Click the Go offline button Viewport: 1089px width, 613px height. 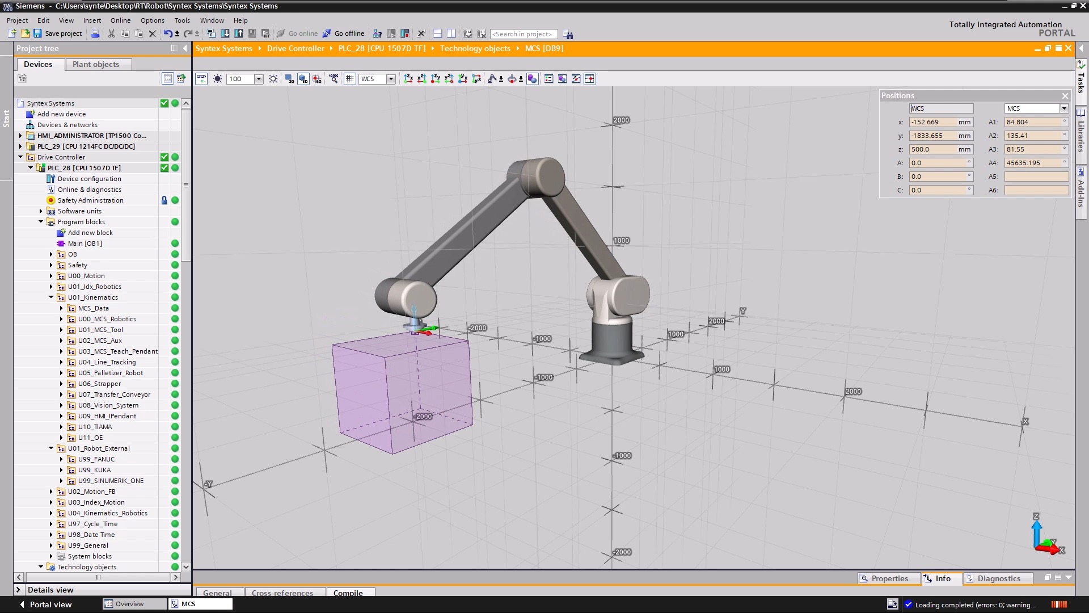pos(344,33)
